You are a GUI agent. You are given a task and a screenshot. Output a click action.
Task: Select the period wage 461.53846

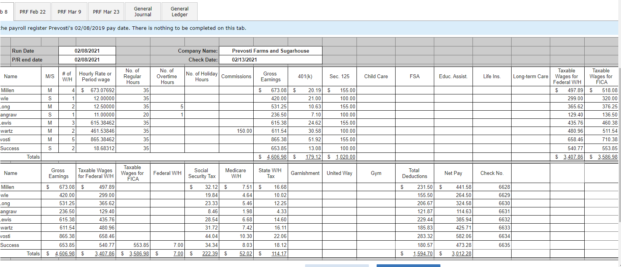click(96, 131)
